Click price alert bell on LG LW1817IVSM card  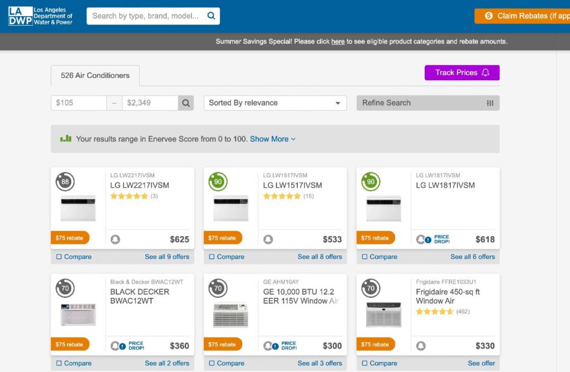[x=420, y=239]
